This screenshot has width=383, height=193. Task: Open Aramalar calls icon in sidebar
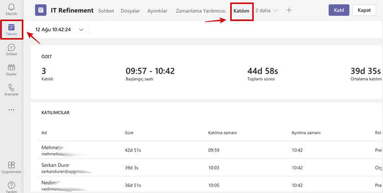tap(12, 90)
